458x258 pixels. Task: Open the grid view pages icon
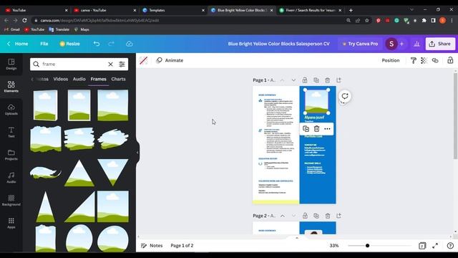(x=422, y=246)
